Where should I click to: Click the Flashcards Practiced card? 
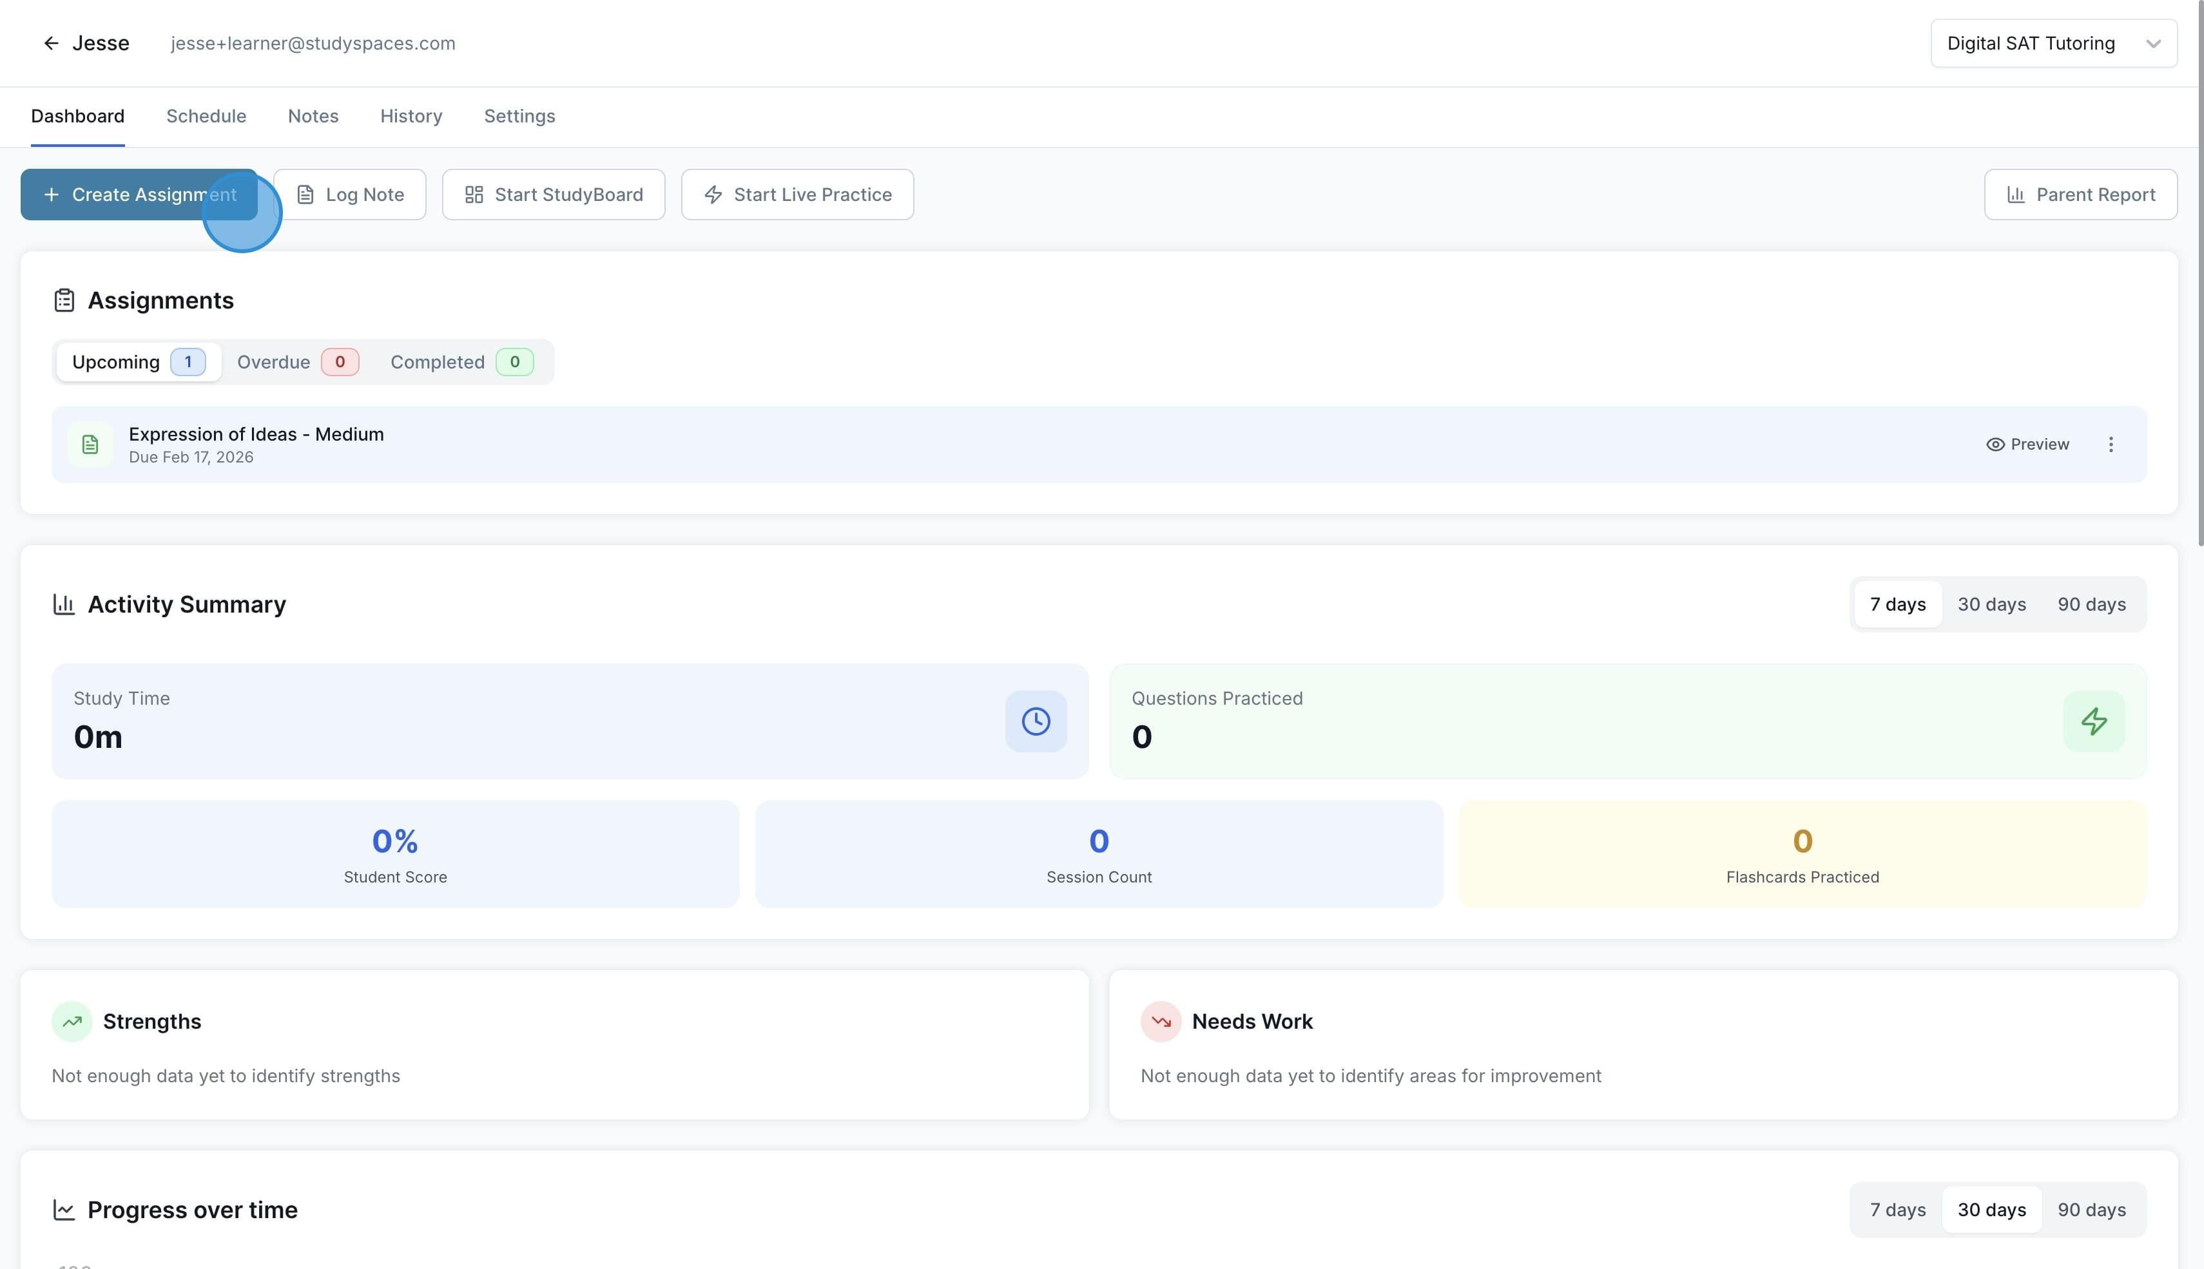click(x=1802, y=854)
